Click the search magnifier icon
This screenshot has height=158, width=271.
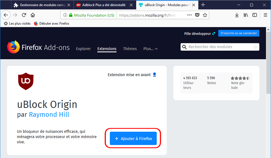pyautogui.click(x=184, y=47)
